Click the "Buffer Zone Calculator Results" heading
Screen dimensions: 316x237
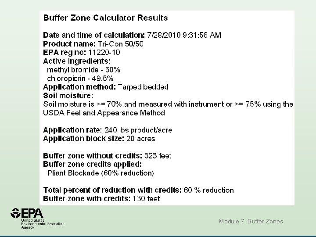pyautogui.click(x=105, y=18)
